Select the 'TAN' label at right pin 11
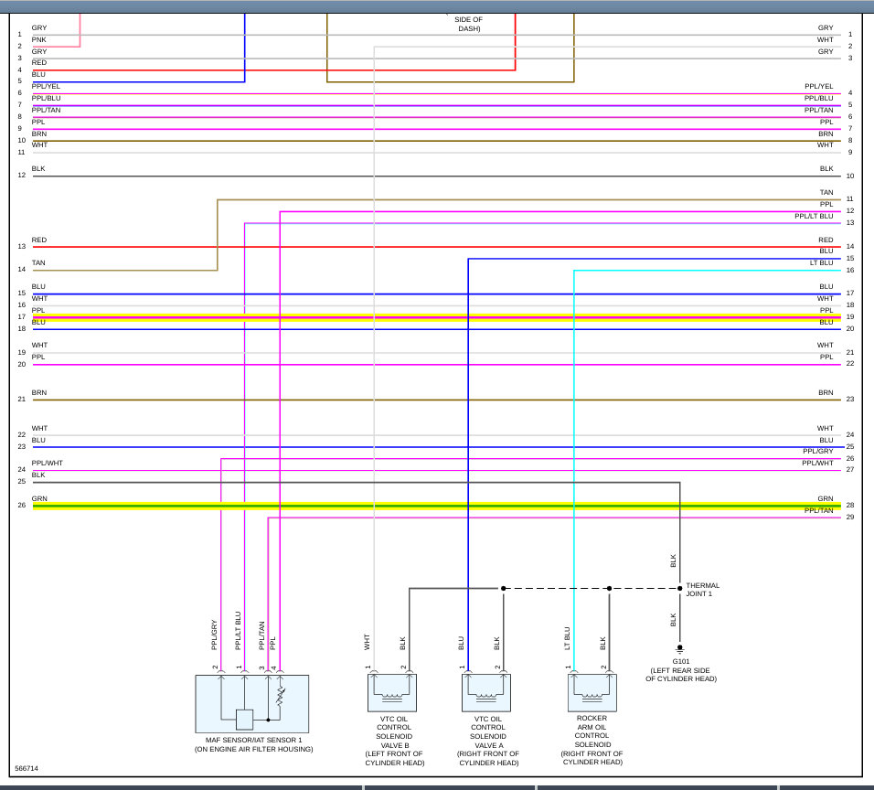874x790 pixels. click(x=826, y=192)
